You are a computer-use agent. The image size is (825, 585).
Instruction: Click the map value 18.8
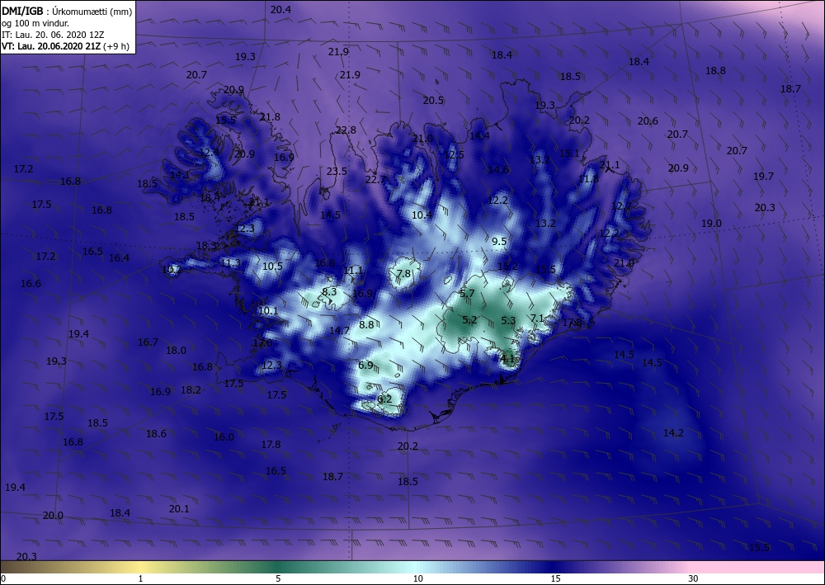click(x=715, y=70)
